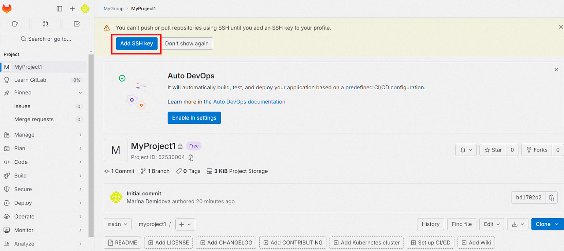The width and height of the screenshot is (564, 251).
Task: Click the MyGroup breadcrumb
Action: pyautogui.click(x=114, y=8)
